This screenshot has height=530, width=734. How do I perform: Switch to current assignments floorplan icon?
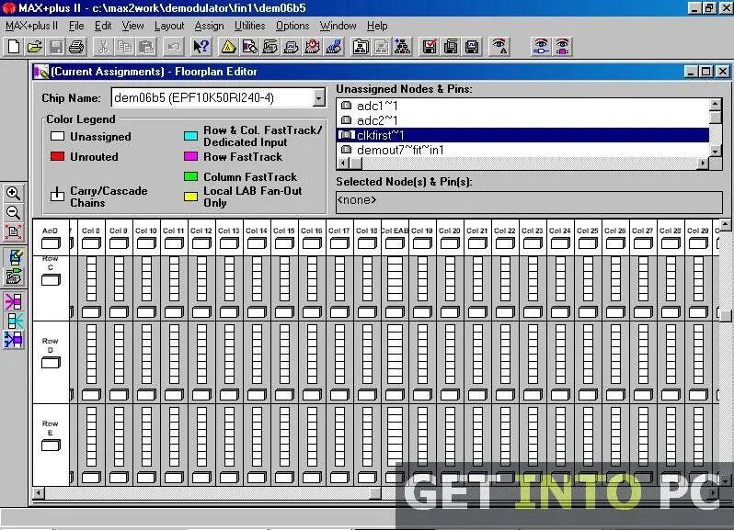coord(14,257)
